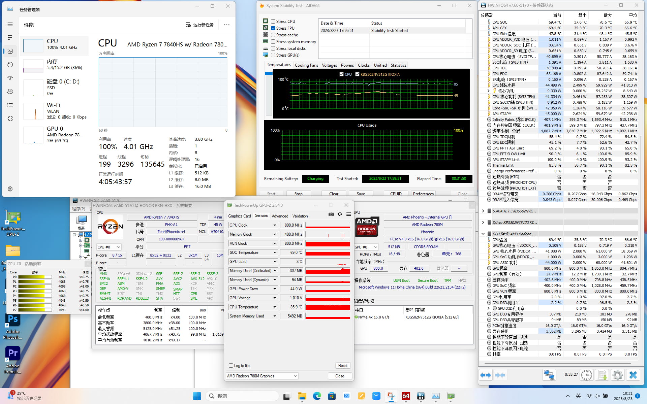The image size is (647, 404).
Task: Take GPU-Z screenshot with camera icon
Action: pos(331,214)
